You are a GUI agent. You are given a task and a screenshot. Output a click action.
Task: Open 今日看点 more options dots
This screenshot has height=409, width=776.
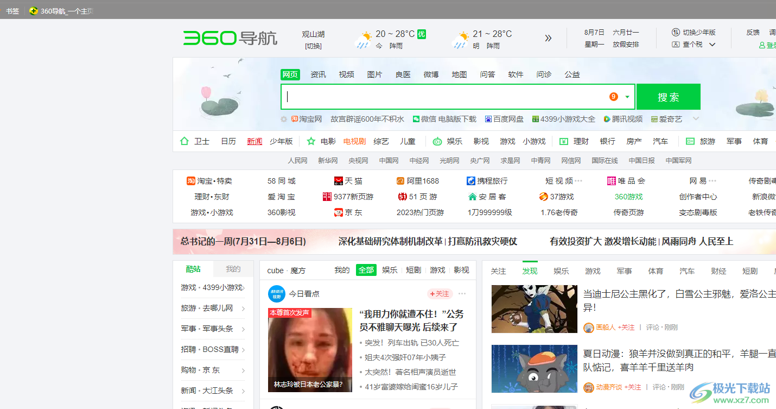click(x=462, y=294)
